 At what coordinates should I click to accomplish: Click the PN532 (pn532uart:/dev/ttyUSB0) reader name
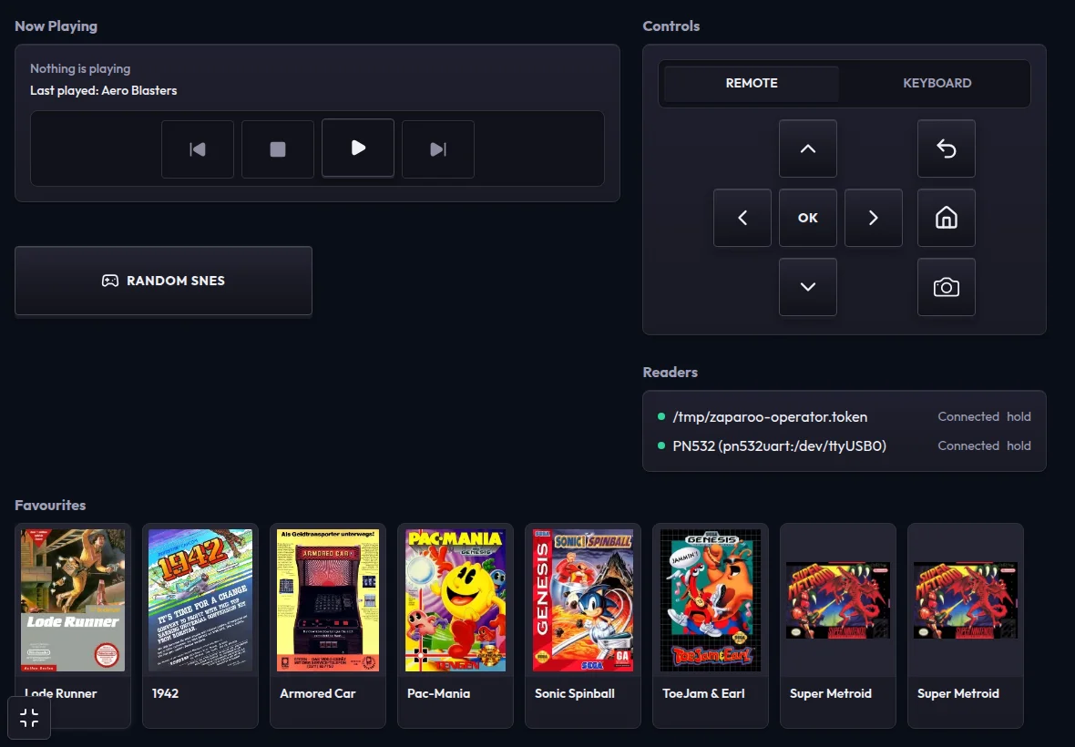tap(780, 446)
